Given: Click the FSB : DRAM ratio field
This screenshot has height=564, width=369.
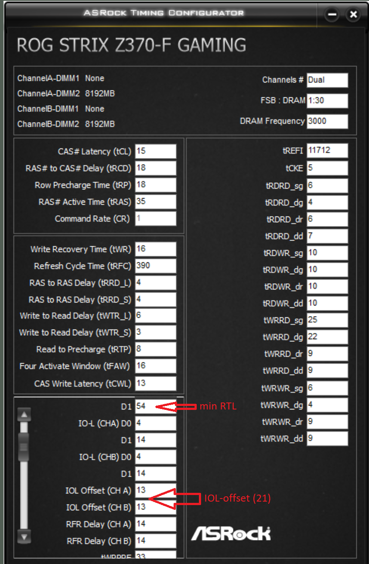Looking at the screenshot, I should (x=327, y=101).
